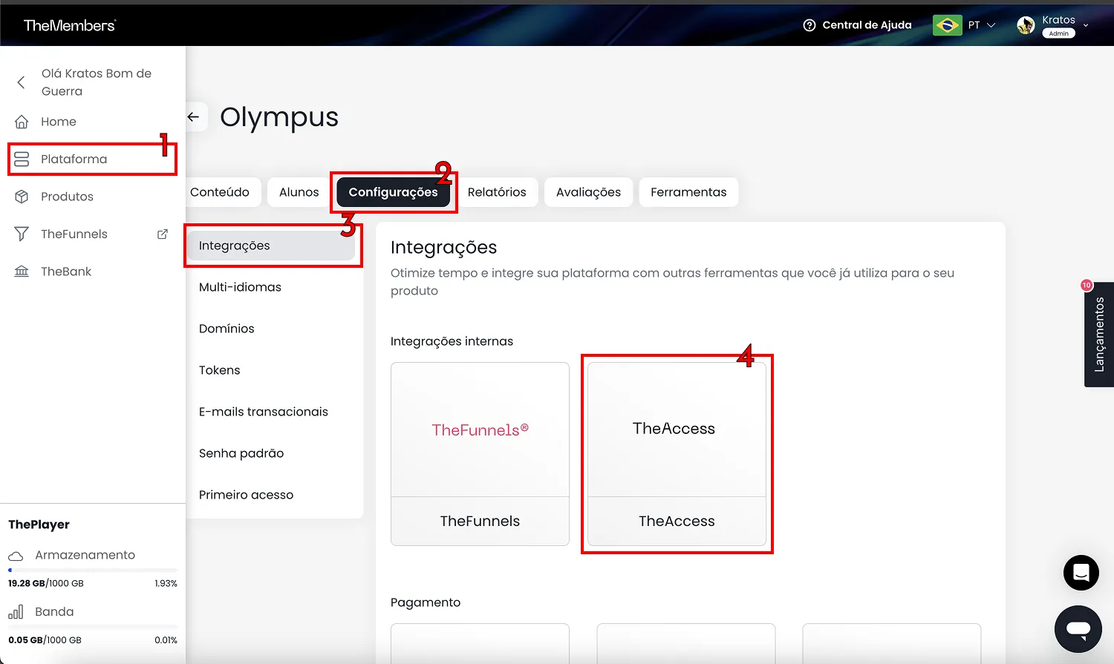
Task: Select Integrações in settings menu
Action: pos(271,246)
